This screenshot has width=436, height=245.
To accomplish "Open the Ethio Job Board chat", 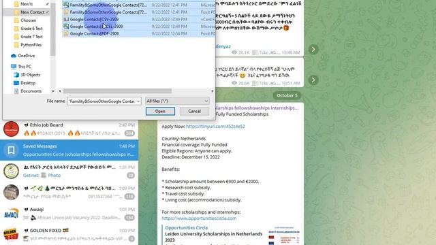I will tap(69, 129).
